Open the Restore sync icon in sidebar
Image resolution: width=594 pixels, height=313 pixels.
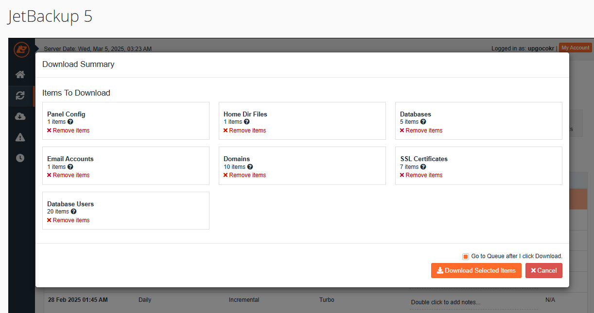(20, 96)
